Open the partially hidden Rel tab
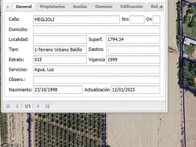Viewport: 196px width, 147px height. [x=153, y=7]
